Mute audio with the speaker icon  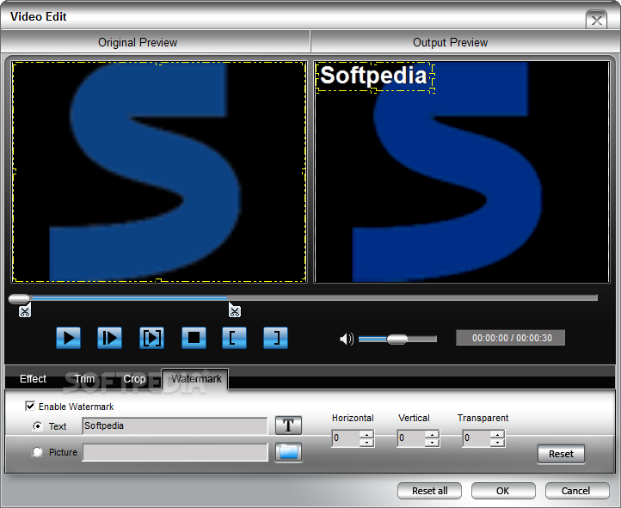pyautogui.click(x=347, y=339)
